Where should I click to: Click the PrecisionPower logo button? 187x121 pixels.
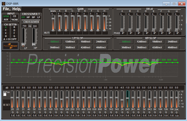pyautogui.click(x=10, y=46)
